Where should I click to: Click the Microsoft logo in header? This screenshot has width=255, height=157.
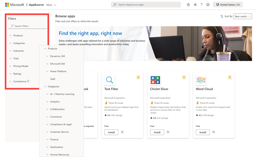(14, 5)
